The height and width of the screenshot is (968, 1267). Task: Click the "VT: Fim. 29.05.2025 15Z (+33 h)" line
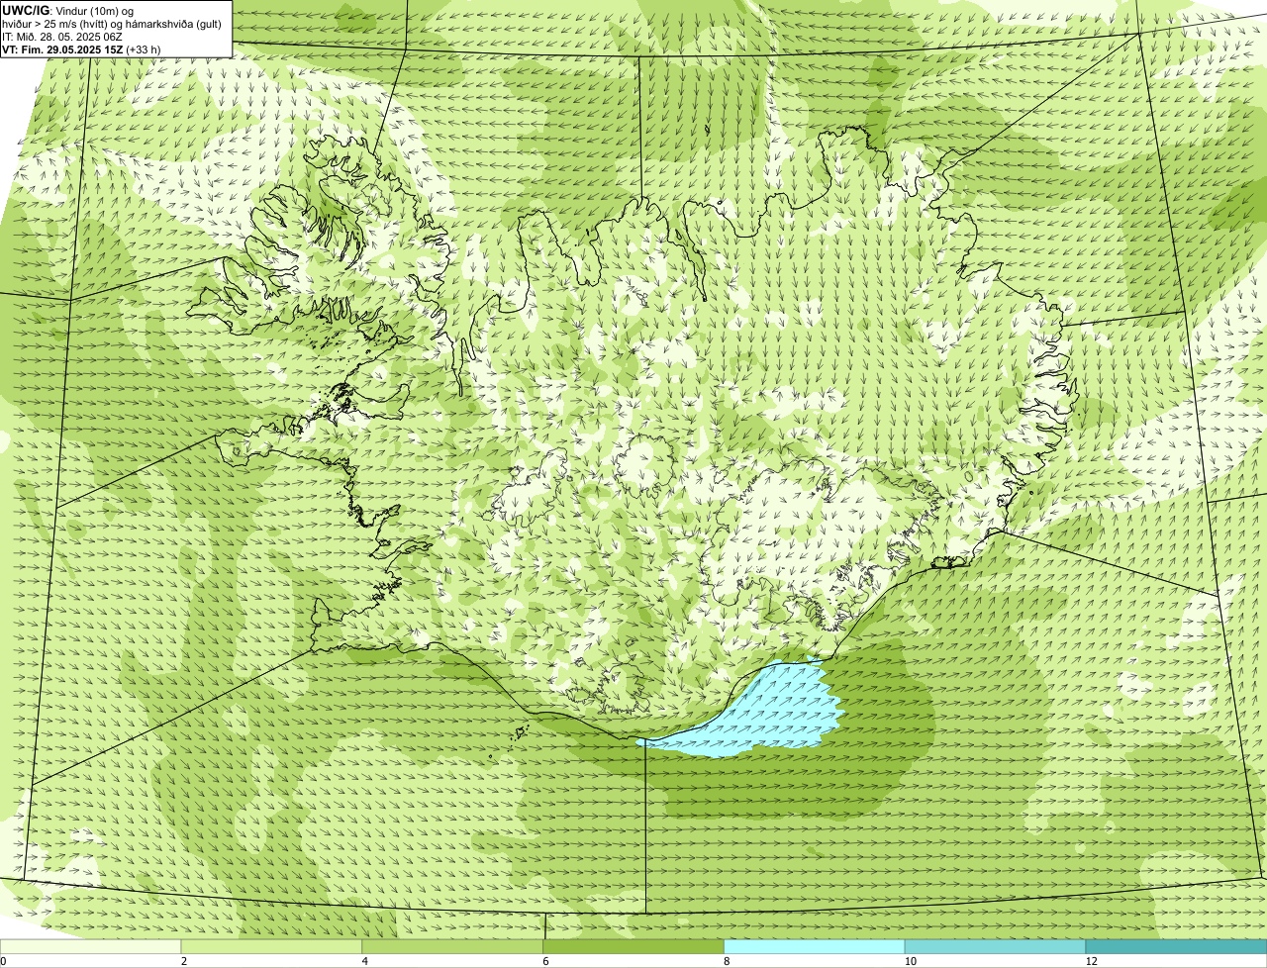coord(81,48)
